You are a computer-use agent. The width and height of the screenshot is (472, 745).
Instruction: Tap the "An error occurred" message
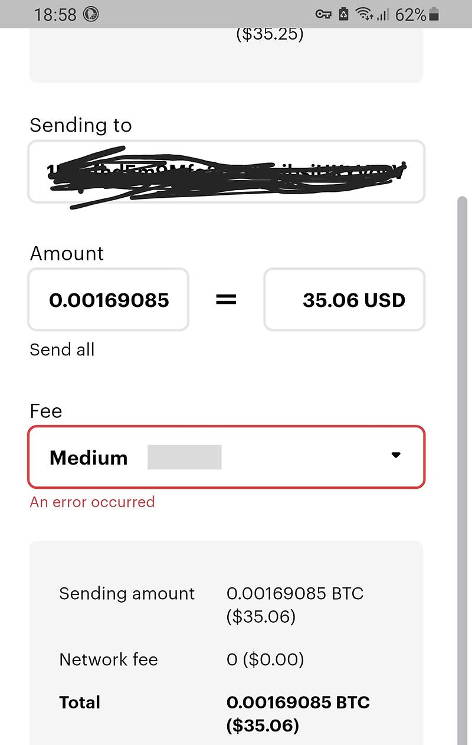pos(93,502)
